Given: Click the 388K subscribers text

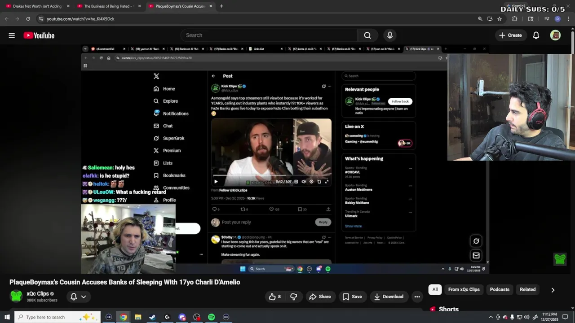Looking at the screenshot, I should coord(42,300).
